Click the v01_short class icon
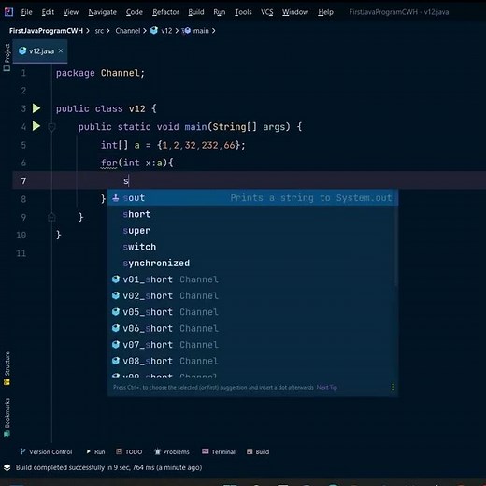 (116, 279)
